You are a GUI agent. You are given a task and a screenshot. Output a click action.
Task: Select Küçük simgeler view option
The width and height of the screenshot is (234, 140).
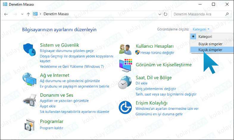[x=212, y=50]
